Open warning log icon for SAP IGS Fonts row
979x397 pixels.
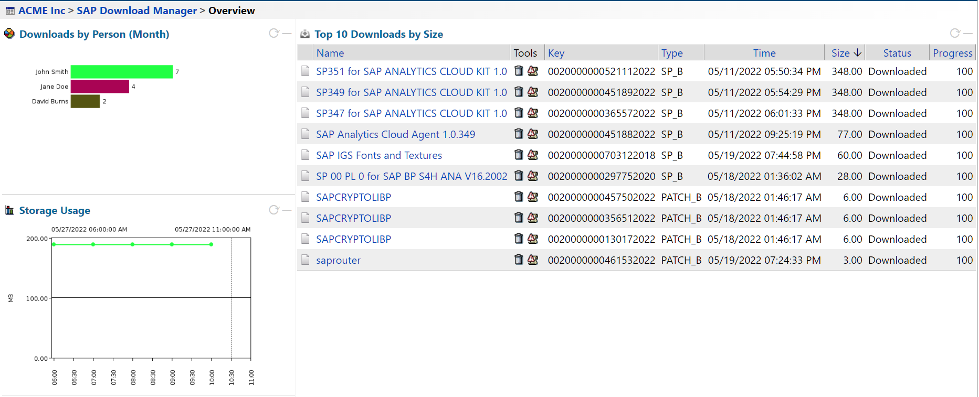point(533,155)
